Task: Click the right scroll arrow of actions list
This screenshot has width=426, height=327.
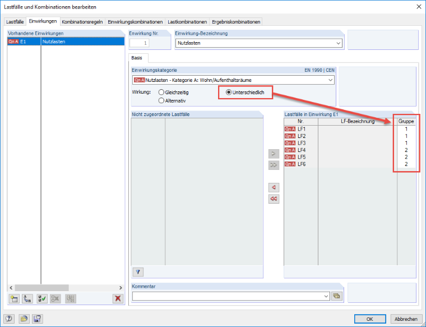Action: click(x=121, y=288)
